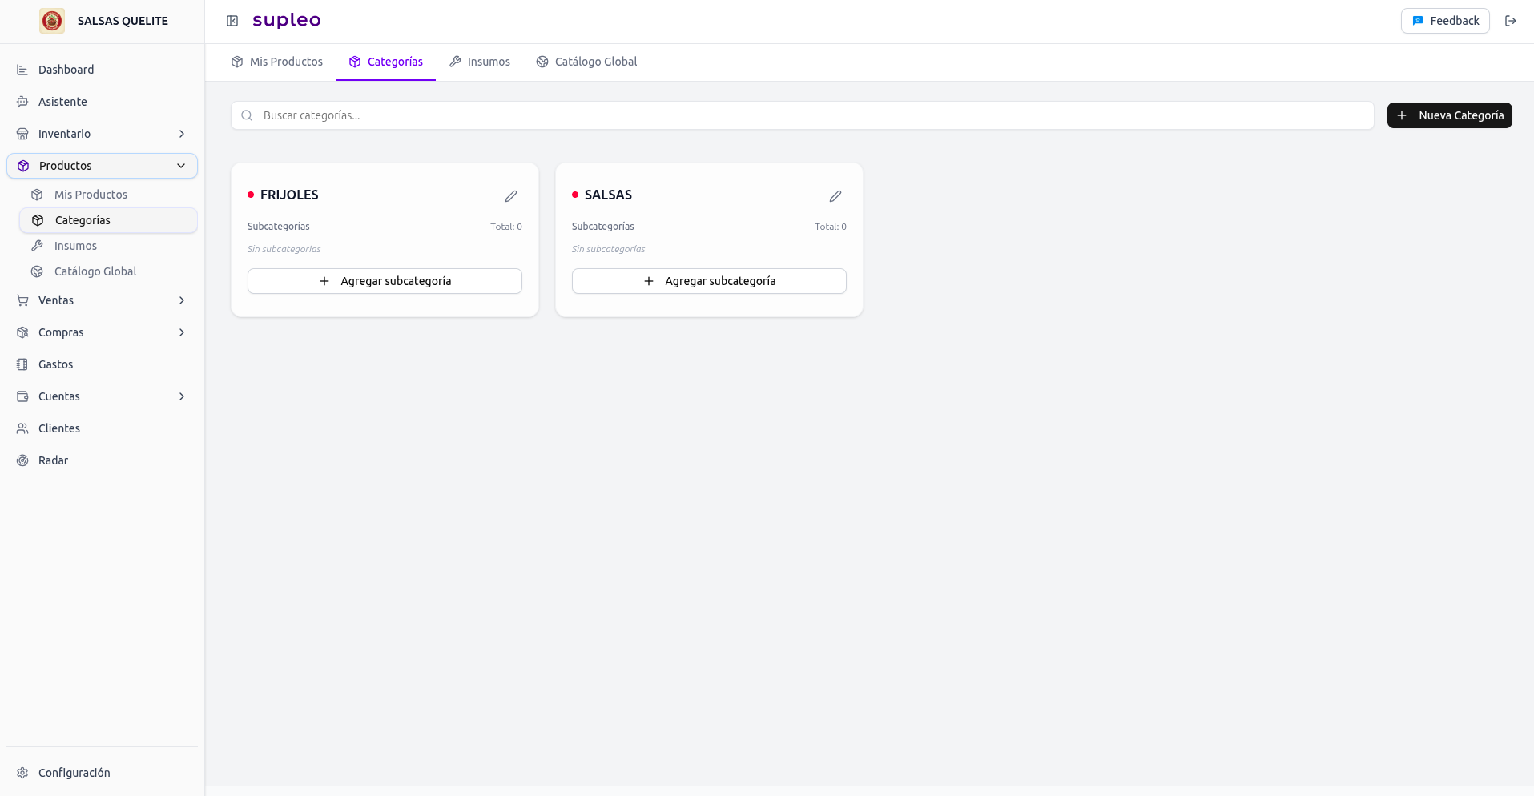1534x796 pixels.
Task: Click the Nueva Categoría button
Action: 1449,115
